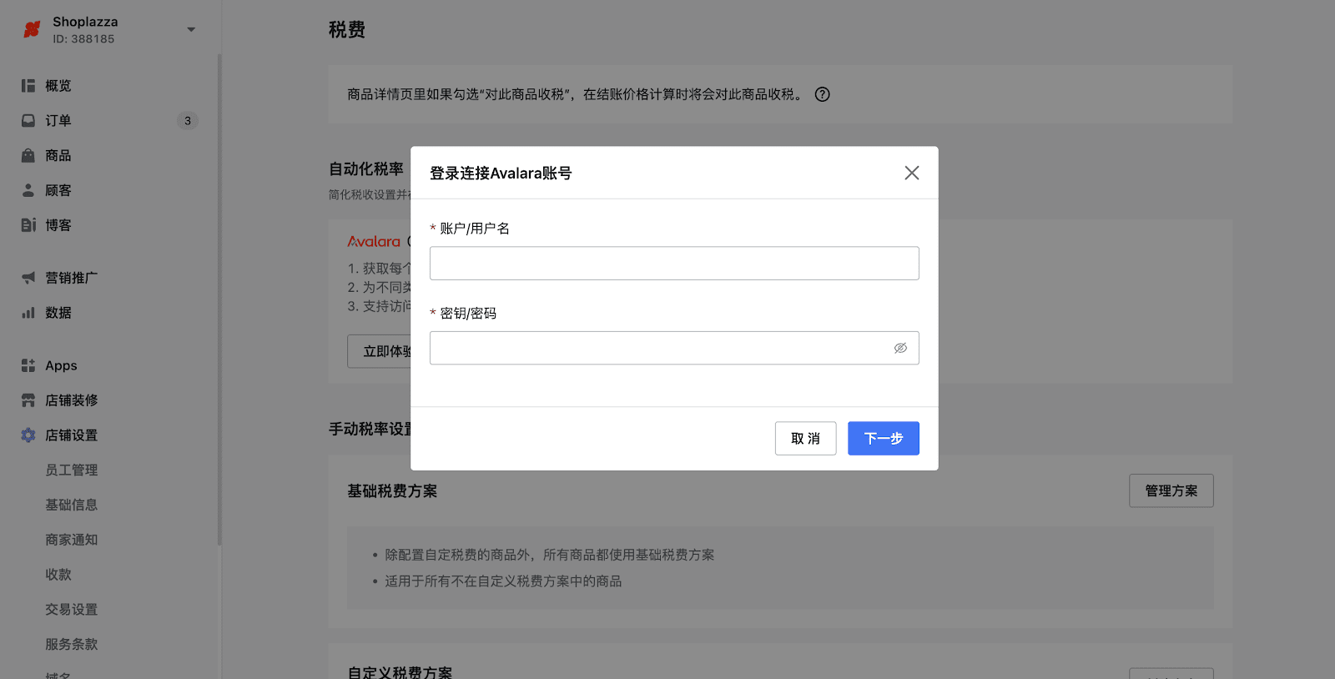Viewport: 1335px width, 679px height.
Task: Click the 营销推广 megaphone icon
Action: click(x=28, y=278)
